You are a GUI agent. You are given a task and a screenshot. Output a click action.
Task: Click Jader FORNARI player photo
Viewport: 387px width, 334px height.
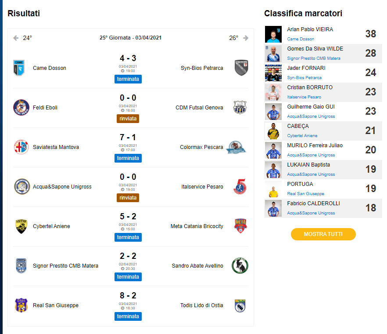pyautogui.click(x=273, y=73)
